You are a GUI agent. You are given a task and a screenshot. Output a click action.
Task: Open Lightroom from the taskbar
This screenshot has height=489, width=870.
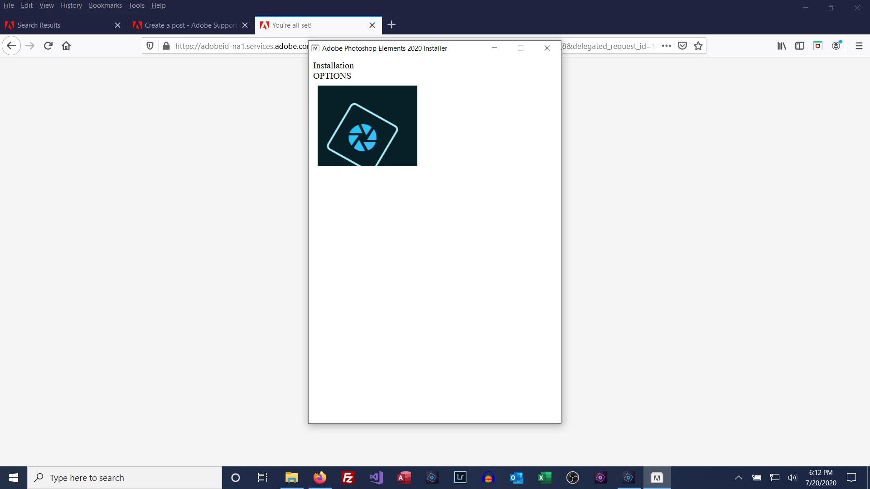click(x=460, y=478)
